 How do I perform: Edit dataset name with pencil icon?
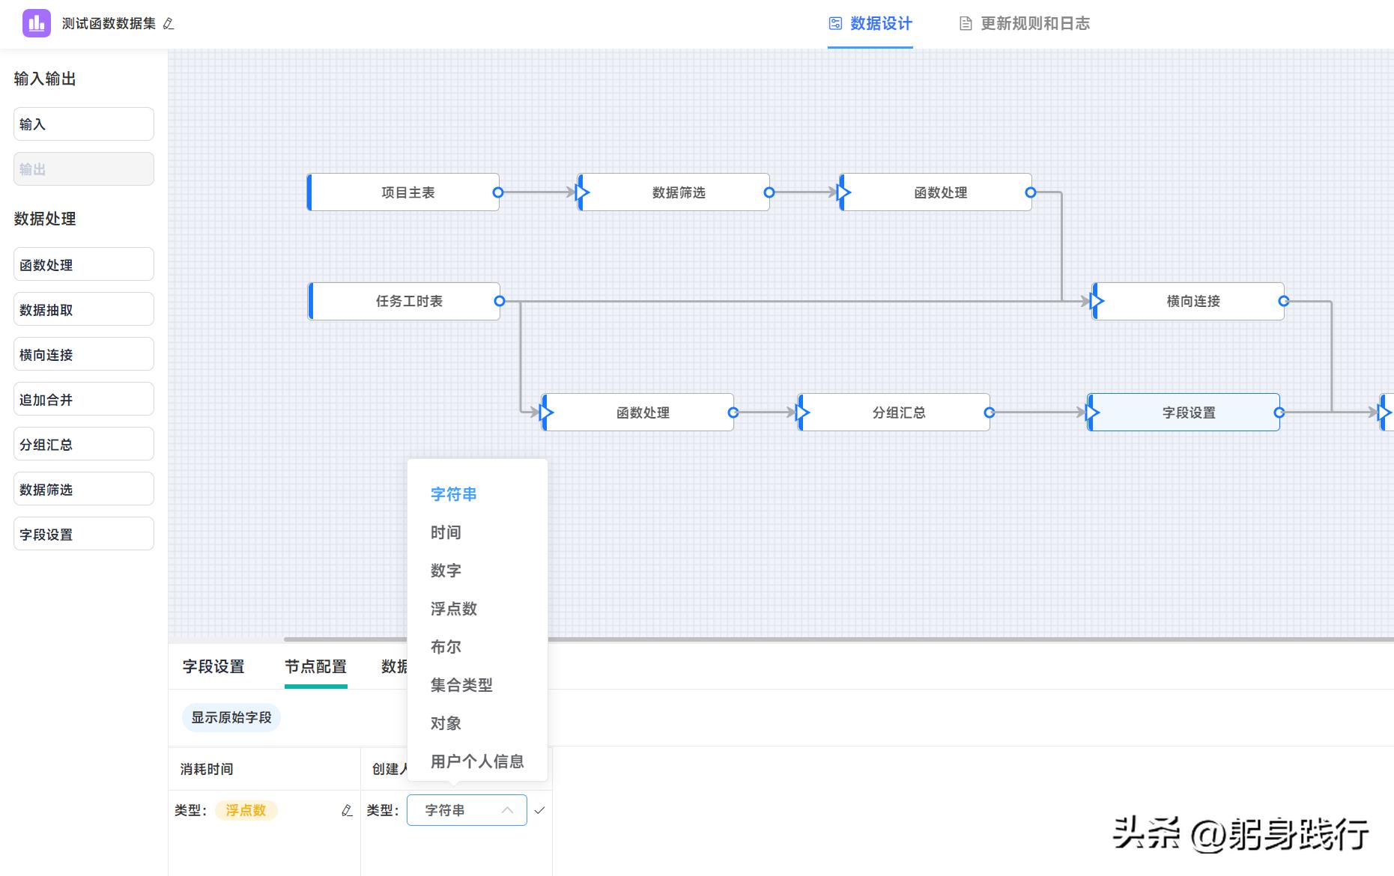(169, 24)
